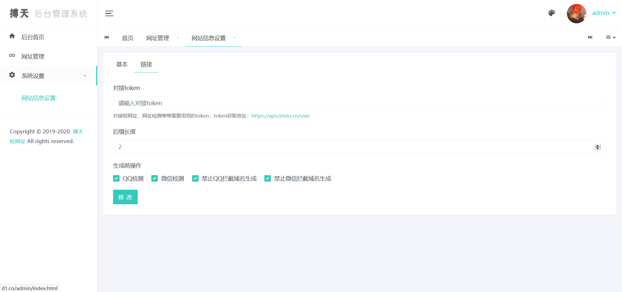This screenshot has width=622, height=292.
Task: Expand the tab operations list dropdown
Action: [x=610, y=38]
